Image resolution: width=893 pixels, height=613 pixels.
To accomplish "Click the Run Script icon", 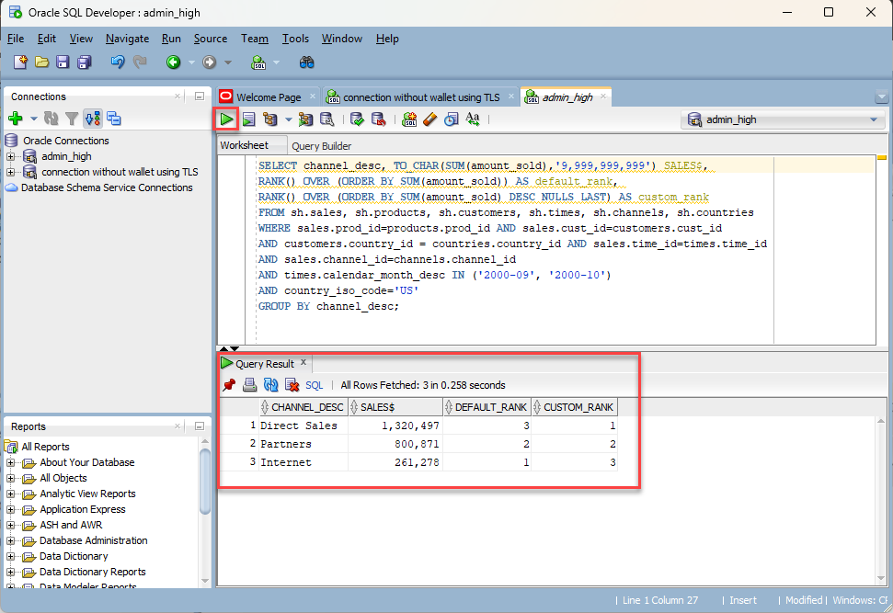I will pos(248,119).
